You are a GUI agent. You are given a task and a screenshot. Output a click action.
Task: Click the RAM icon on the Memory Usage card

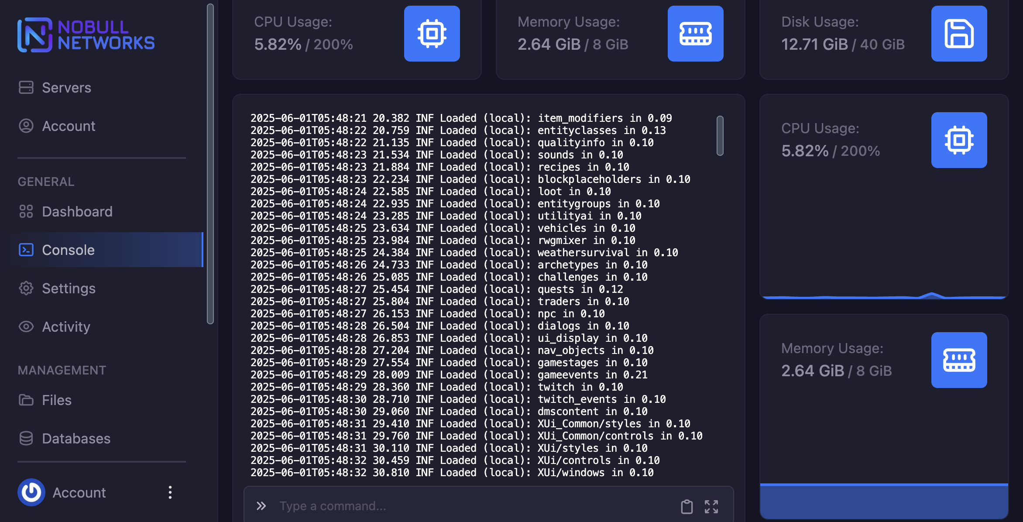point(695,34)
